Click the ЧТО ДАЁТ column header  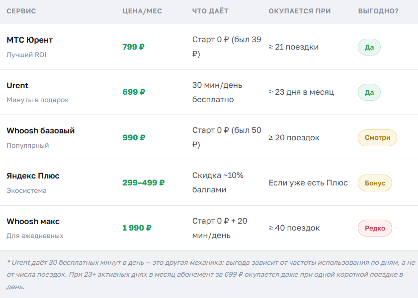point(210,11)
